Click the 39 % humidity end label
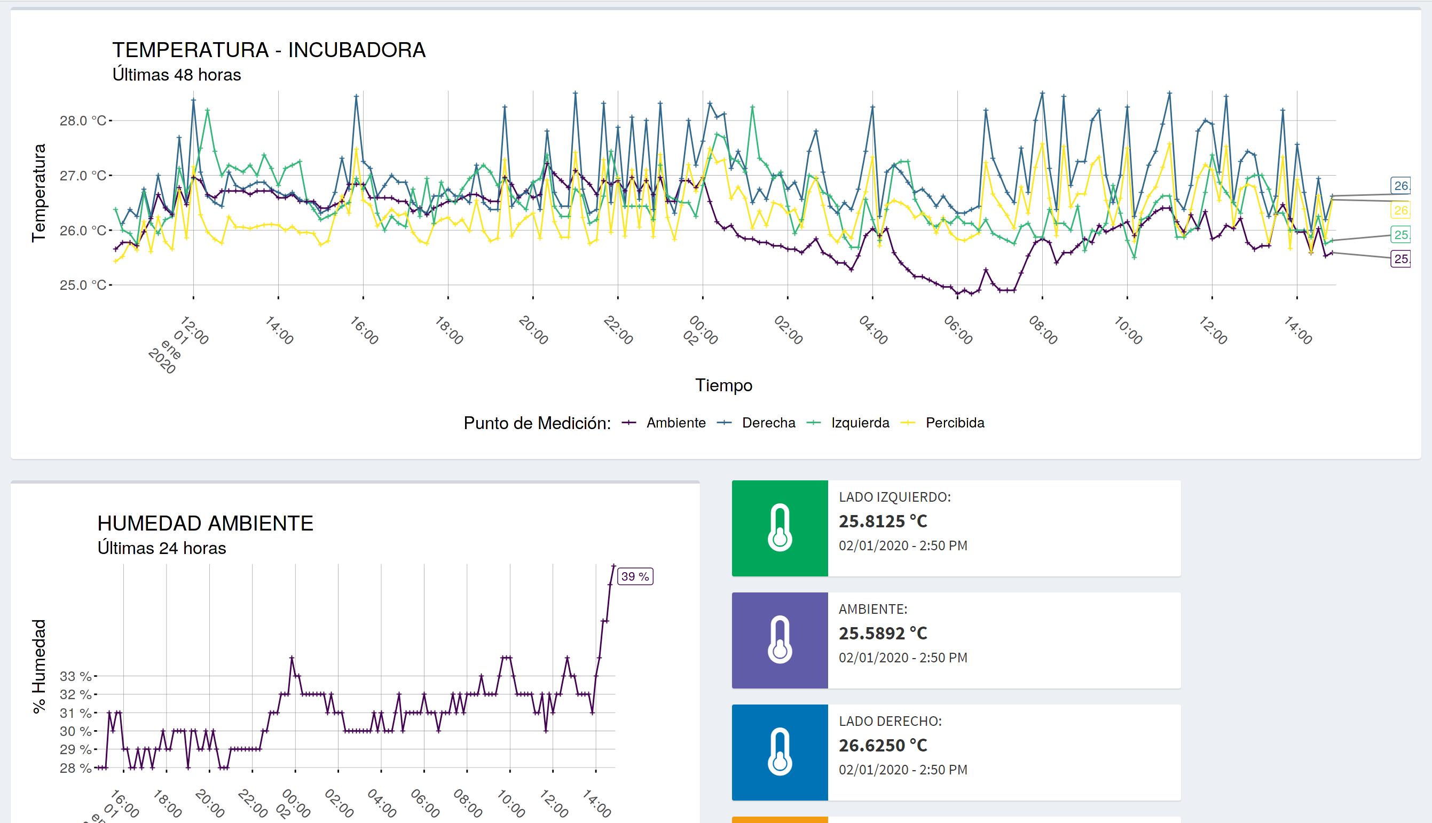Image resolution: width=1432 pixels, height=823 pixels. tap(635, 576)
